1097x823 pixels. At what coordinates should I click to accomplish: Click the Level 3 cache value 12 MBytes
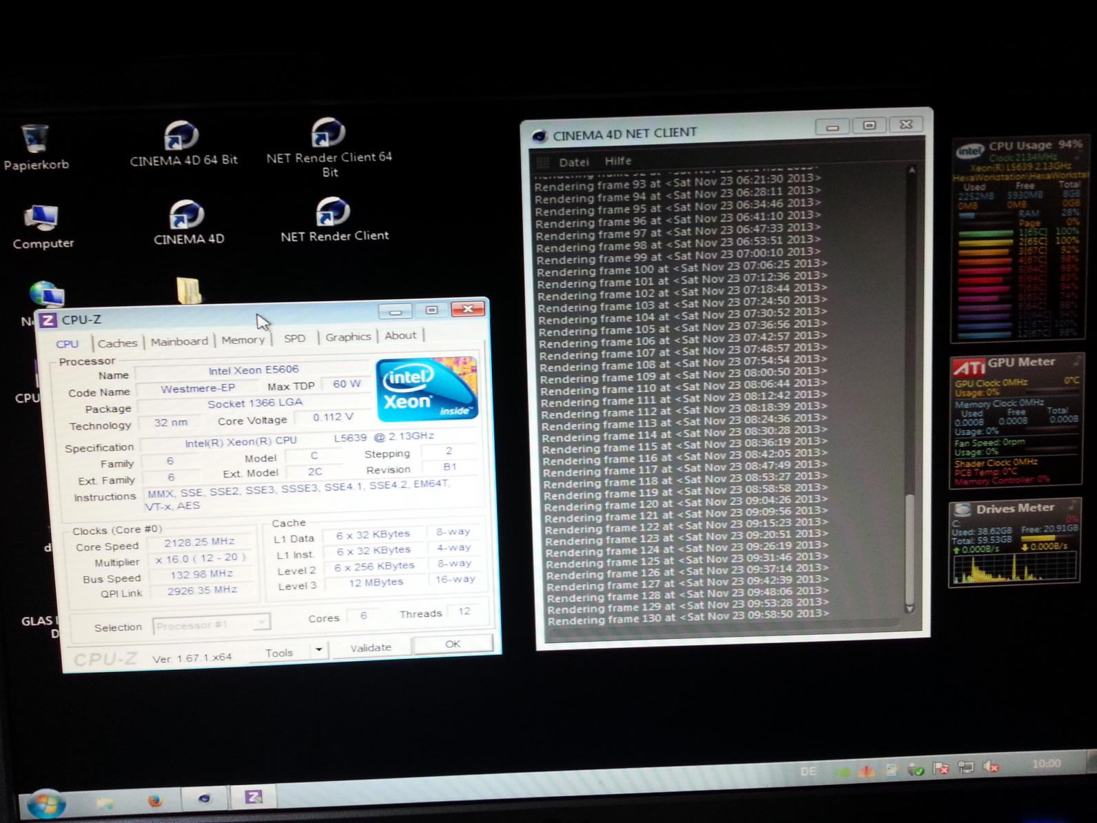(x=376, y=582)
